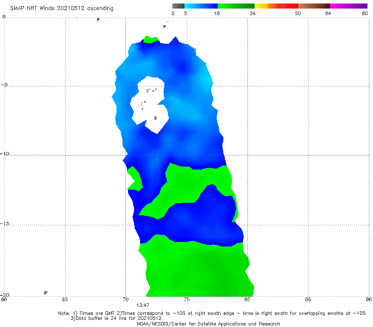373x327 pixels.
Task: Click the 'SMAP NRT Winds 20210512 ascending' title
Action: pos(61,9)
